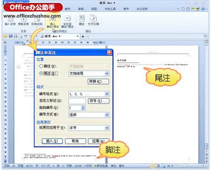Screen dimensions: 212x171
Task: Click the Insert Footnote/Endnote ribbon icon
Action: click(x=53, y=22)
